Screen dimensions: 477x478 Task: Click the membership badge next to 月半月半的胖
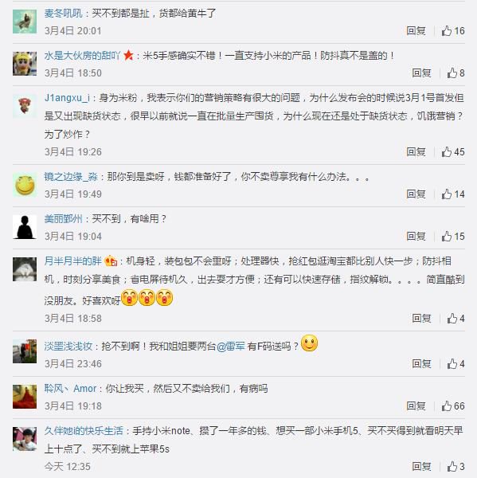pyautogui.click(x=111, y=261)
